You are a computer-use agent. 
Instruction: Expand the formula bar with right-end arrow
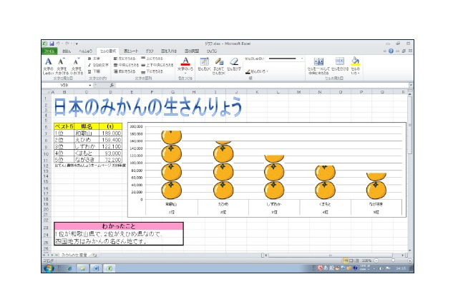point(411,86)
